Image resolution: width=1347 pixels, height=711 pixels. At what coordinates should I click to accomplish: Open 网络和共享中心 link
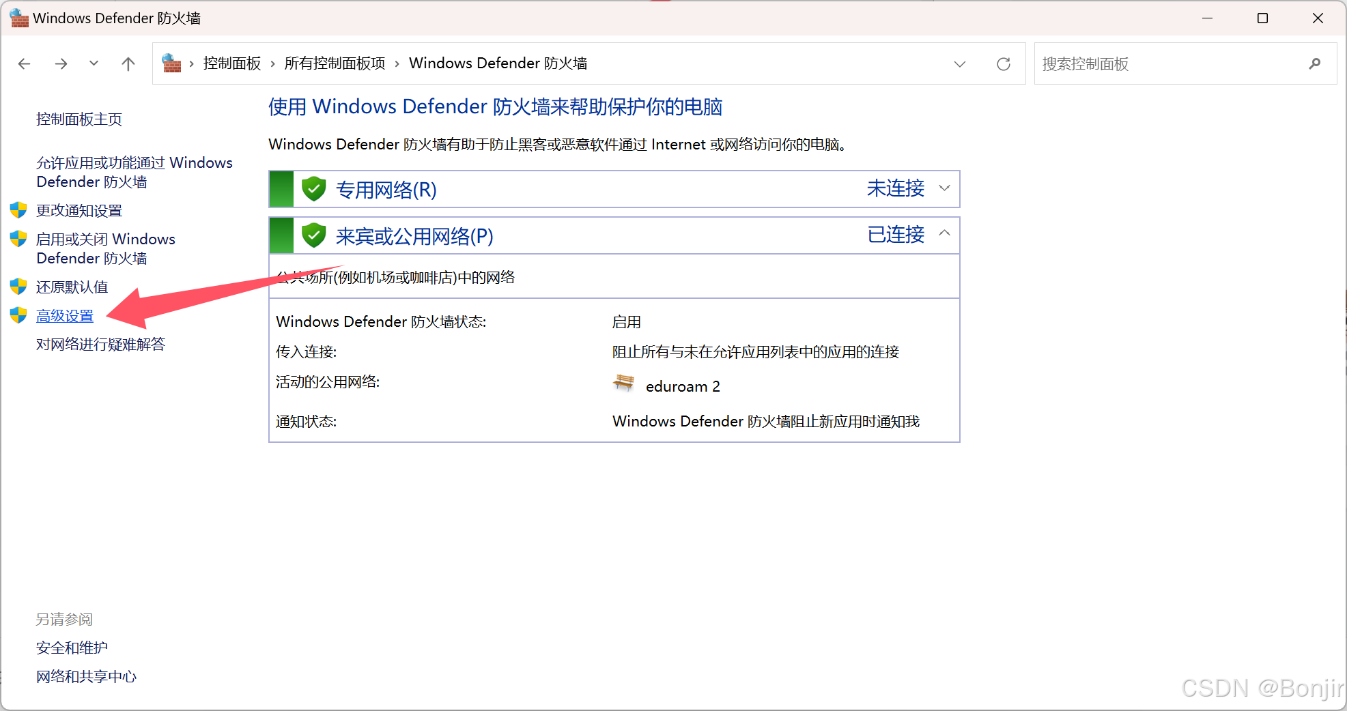(86, 676)
